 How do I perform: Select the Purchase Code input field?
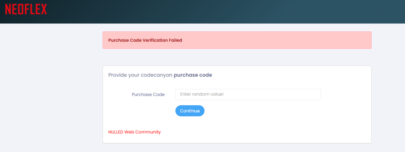[x=248, y=94]
